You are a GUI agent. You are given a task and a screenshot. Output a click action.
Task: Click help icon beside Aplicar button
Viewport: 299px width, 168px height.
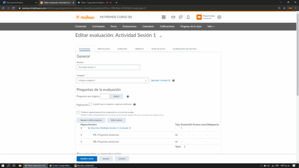[128, 96]
